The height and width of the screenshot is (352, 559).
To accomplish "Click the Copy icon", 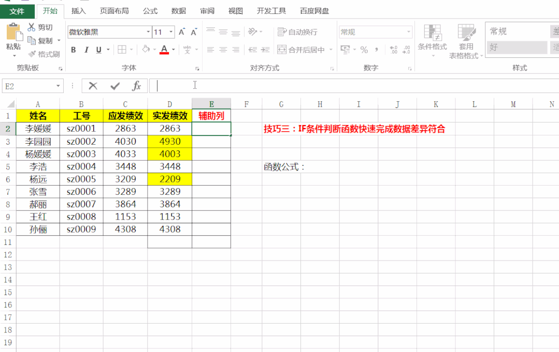I will click(32, 40).
